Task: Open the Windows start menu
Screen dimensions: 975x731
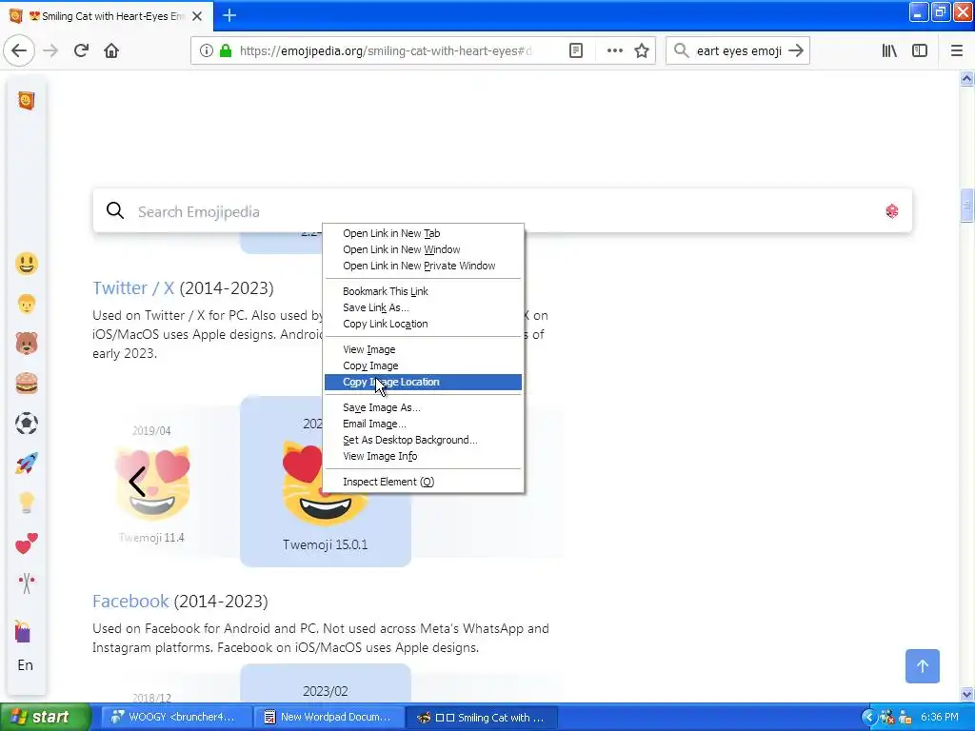Action: (x=45, y=717)
